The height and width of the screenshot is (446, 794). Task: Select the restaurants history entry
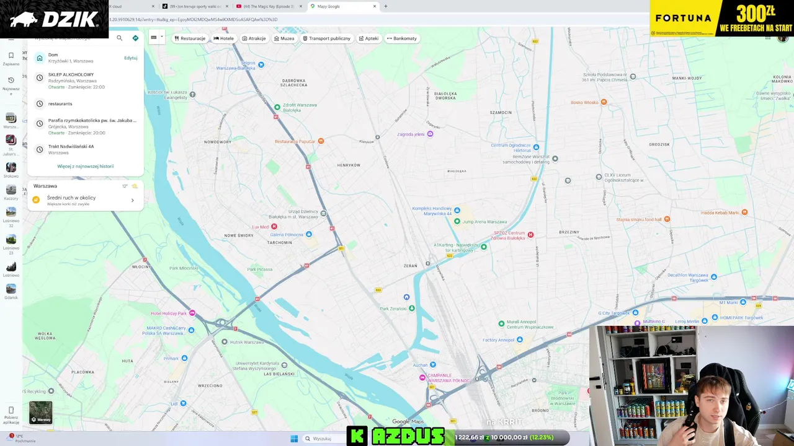(x=86, y=103)
